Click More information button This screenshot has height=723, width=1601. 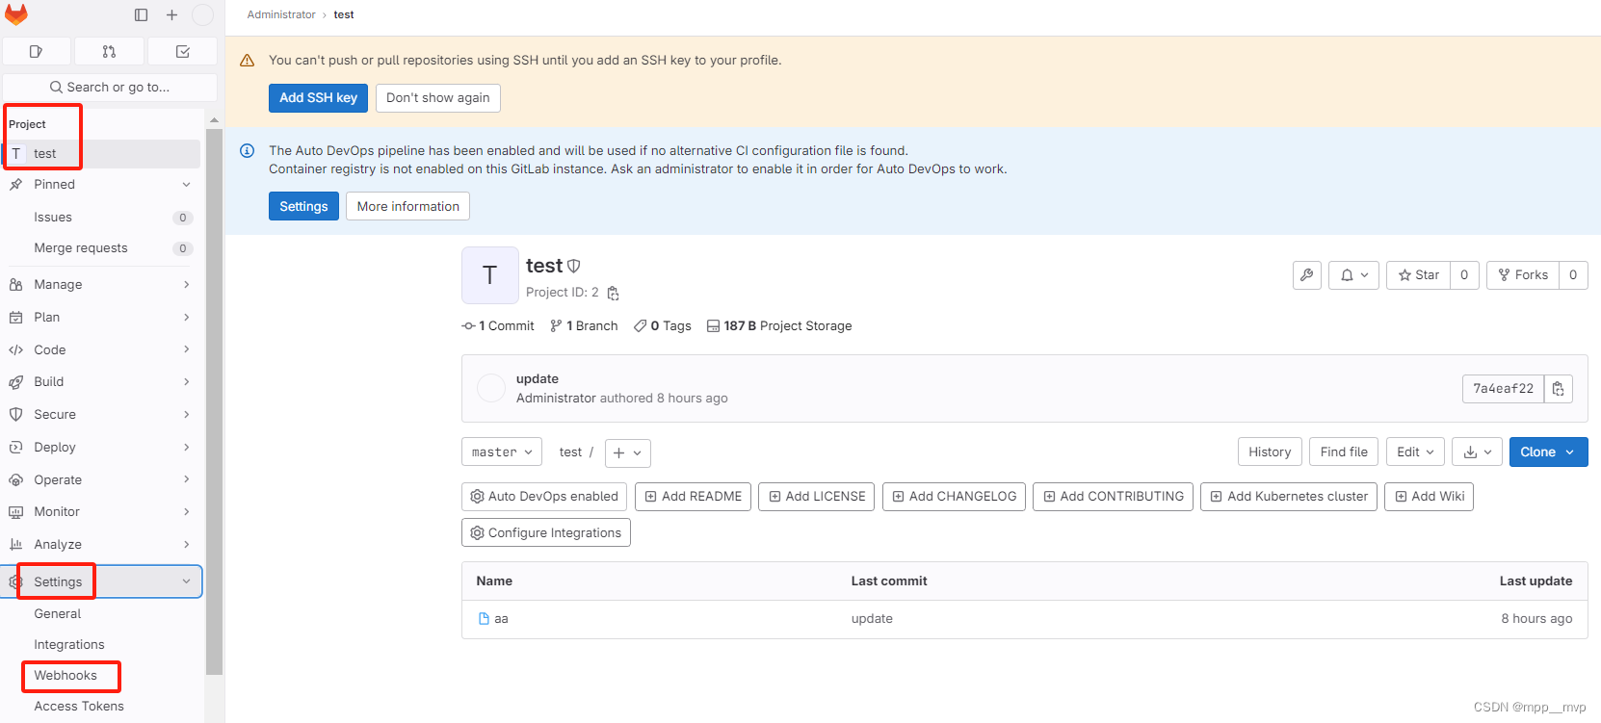click(407, 206)
